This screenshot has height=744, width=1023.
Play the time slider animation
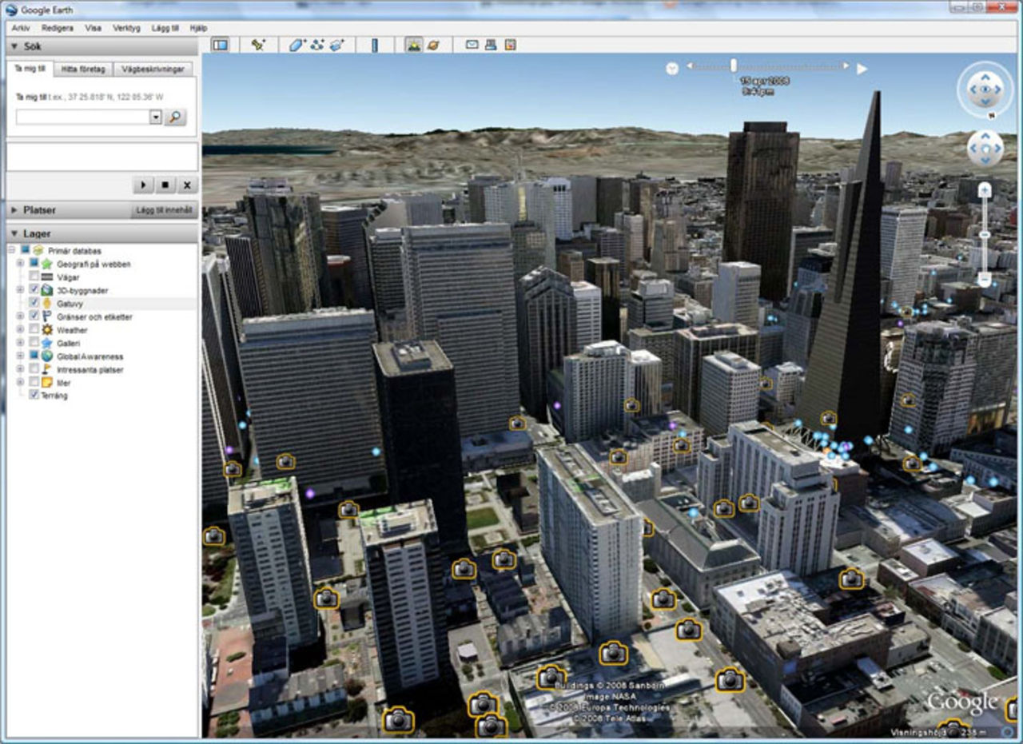pos(862,69)
